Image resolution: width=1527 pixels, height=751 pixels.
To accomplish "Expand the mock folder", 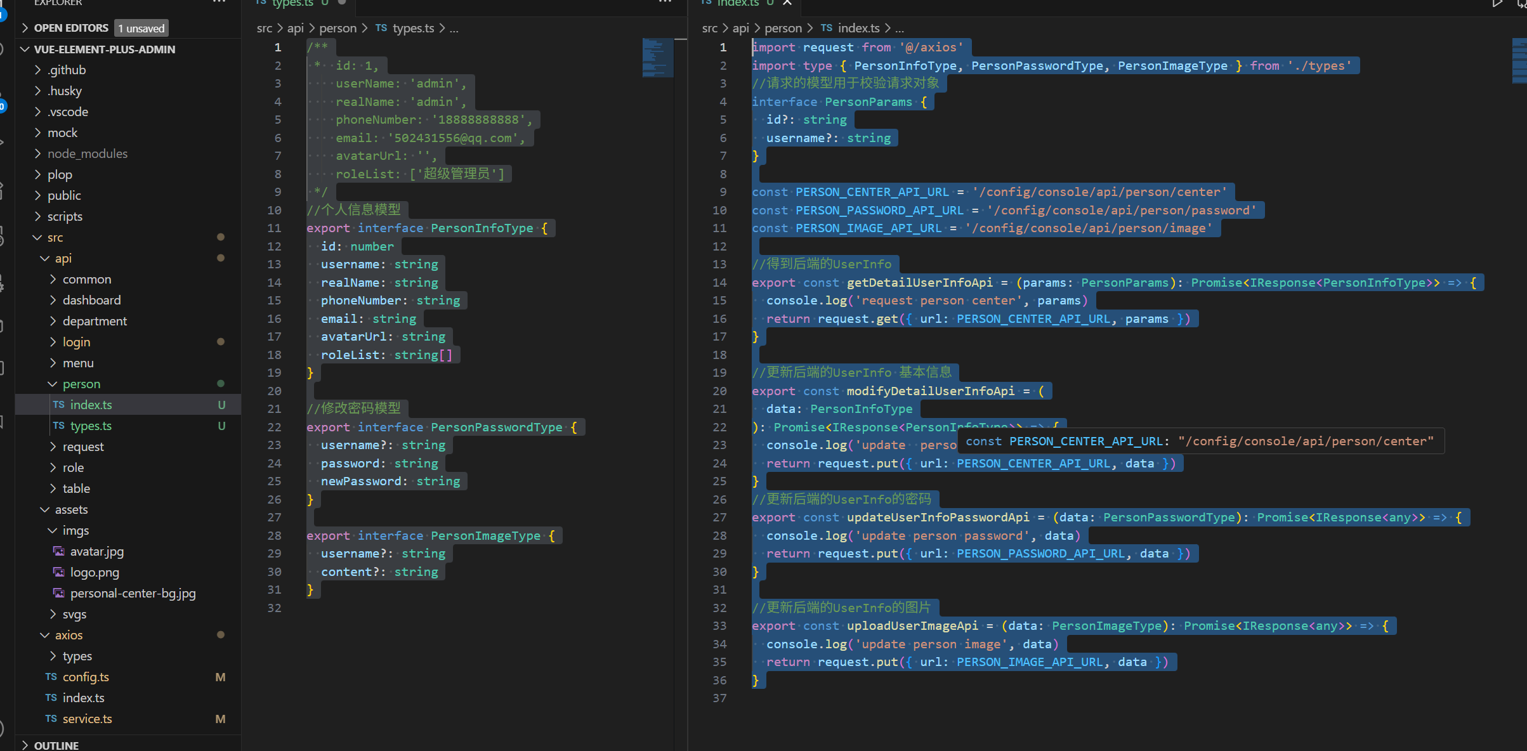I will (38, 133).
